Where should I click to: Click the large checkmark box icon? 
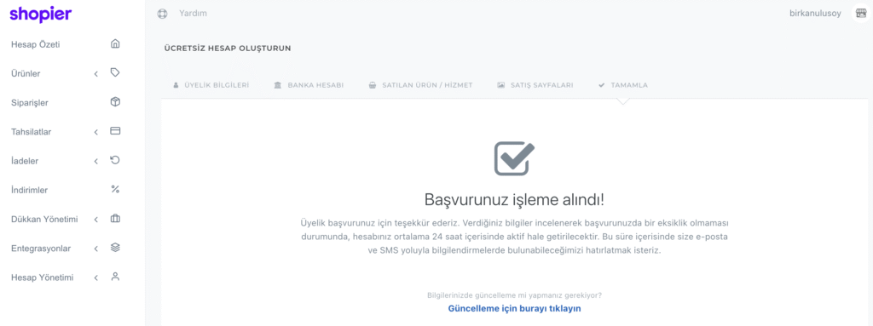514,158
